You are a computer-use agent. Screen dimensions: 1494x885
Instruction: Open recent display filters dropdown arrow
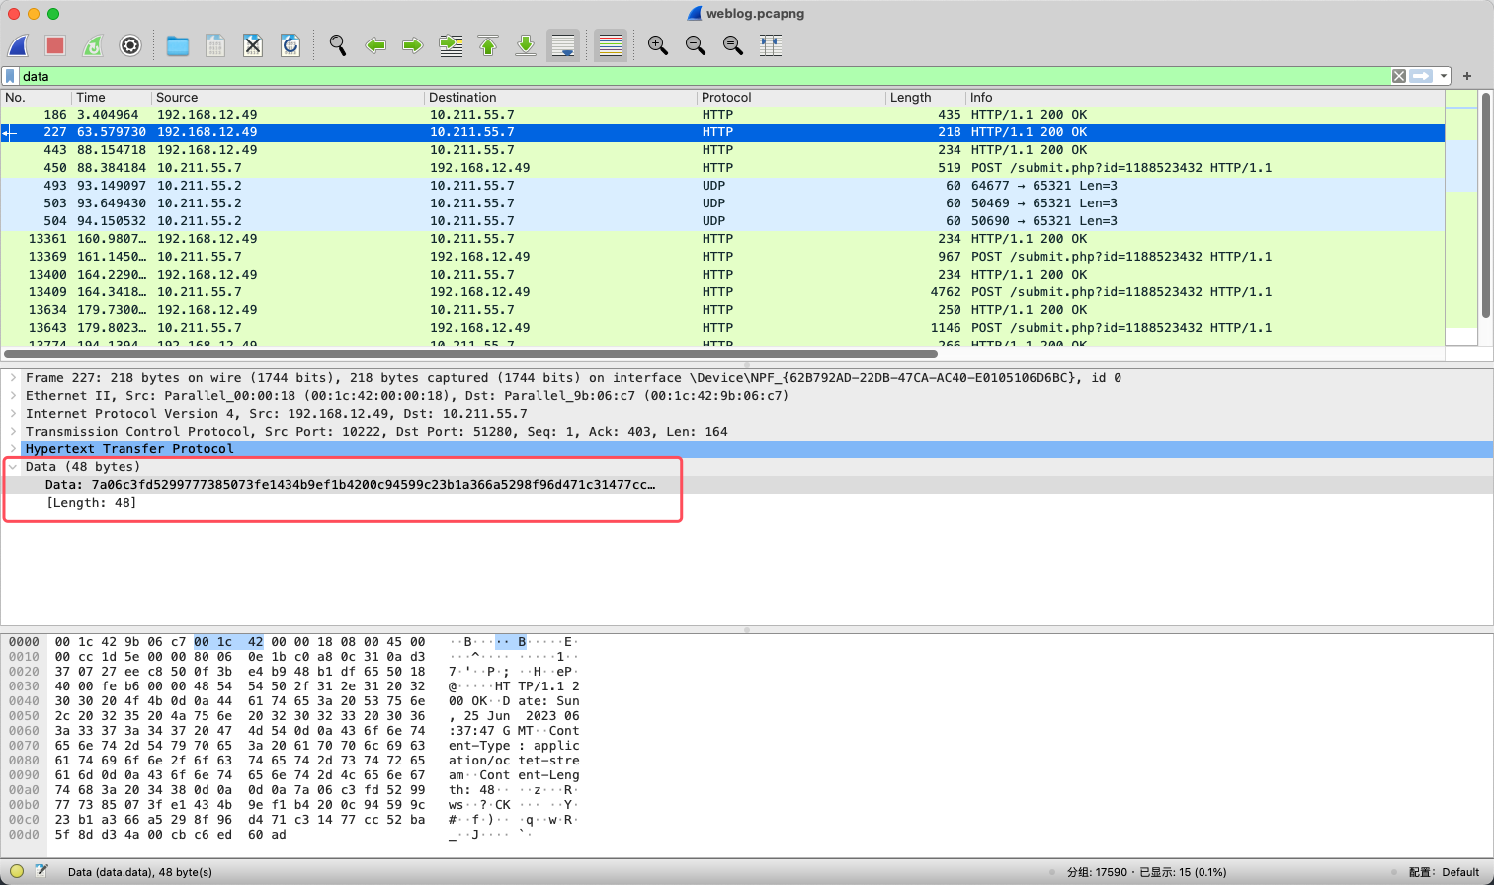[1444, 76]
